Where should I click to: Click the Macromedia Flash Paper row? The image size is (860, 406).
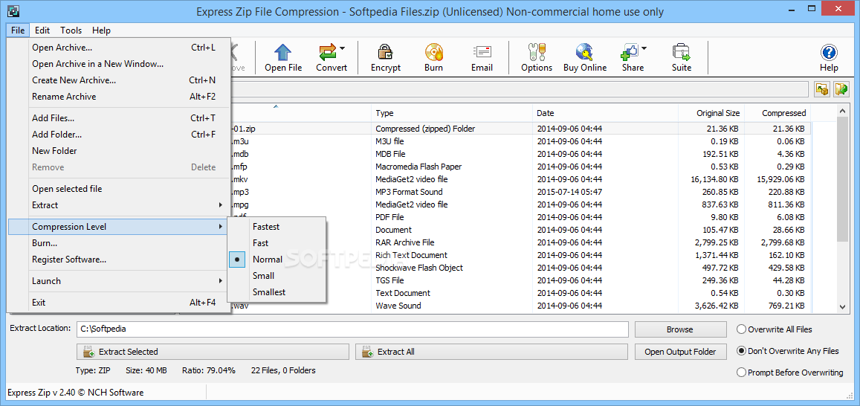(520, 167)
